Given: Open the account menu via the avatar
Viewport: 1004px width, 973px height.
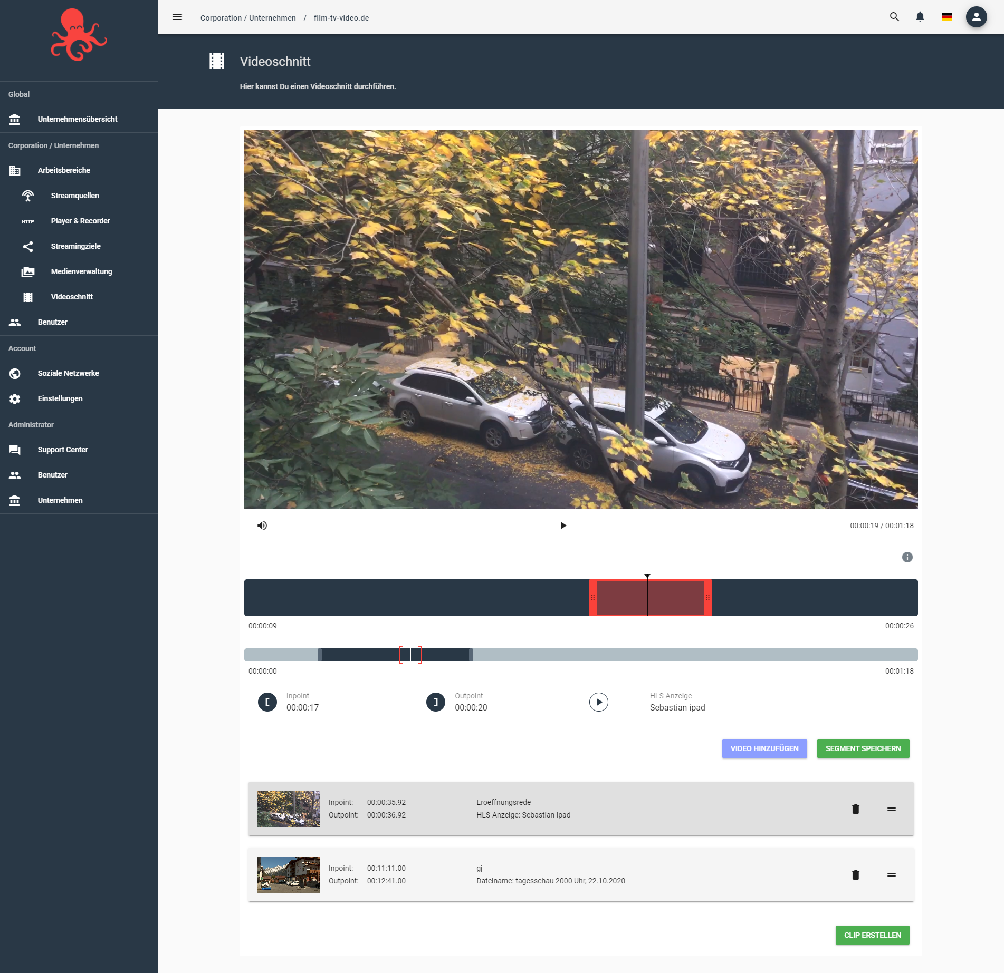Looking at the screenshot, I should [977, 17].
